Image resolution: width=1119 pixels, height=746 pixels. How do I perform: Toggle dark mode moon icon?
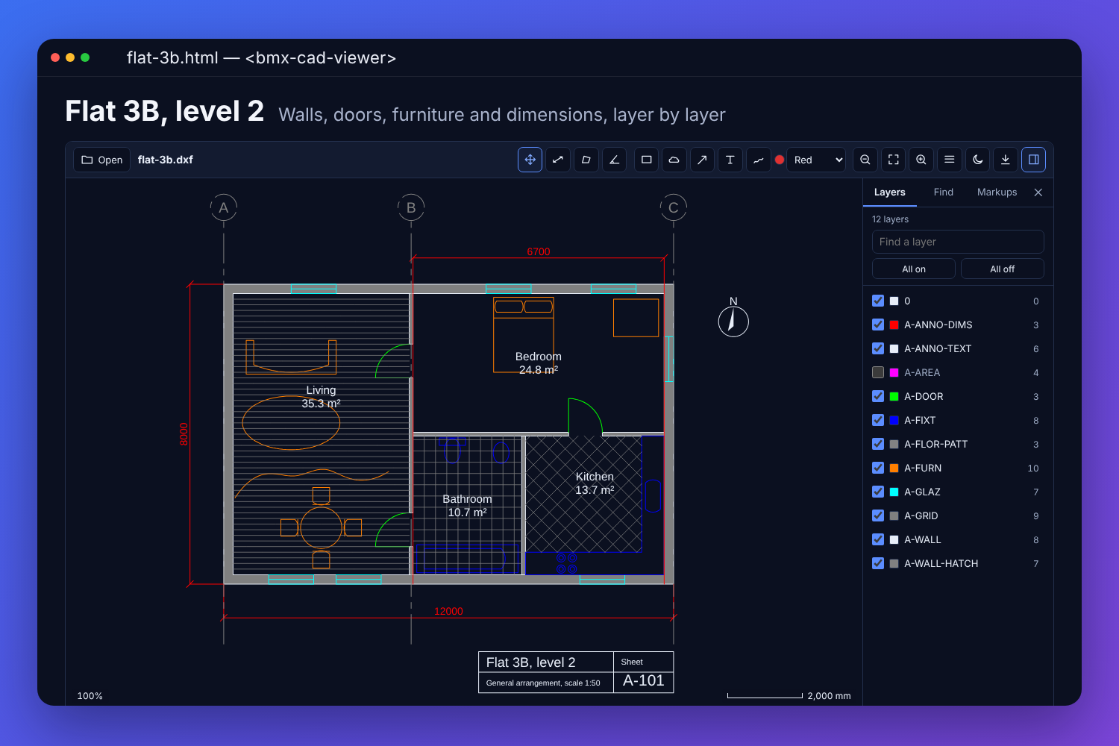[x=978, y=160]
